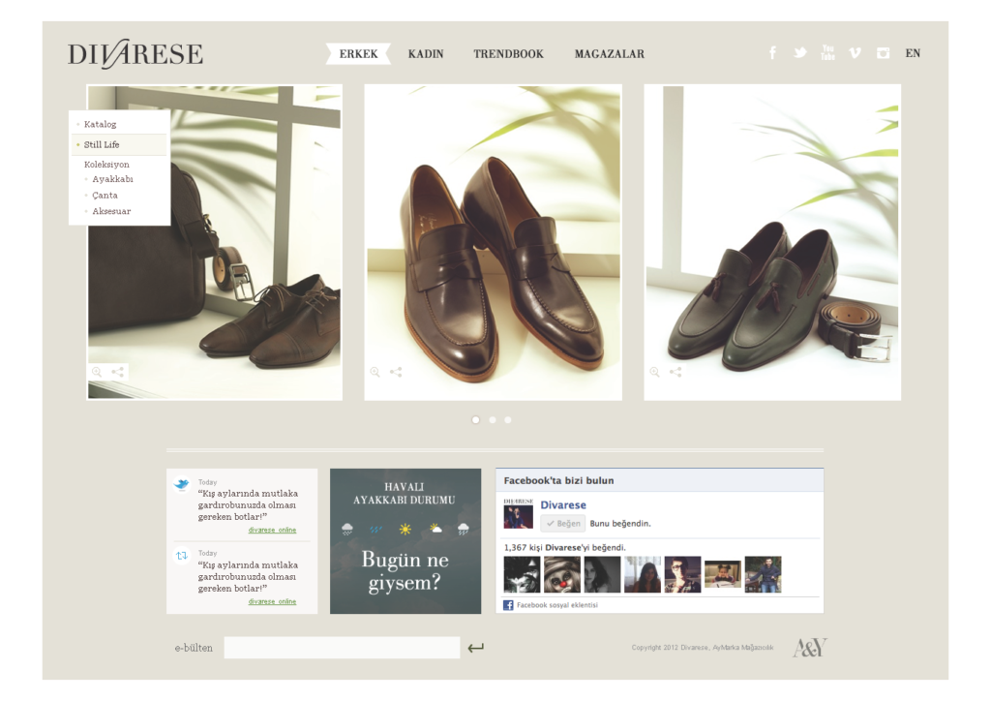
Task: Open the KADIN navigation tab
Action: click(x=426, y=54)
